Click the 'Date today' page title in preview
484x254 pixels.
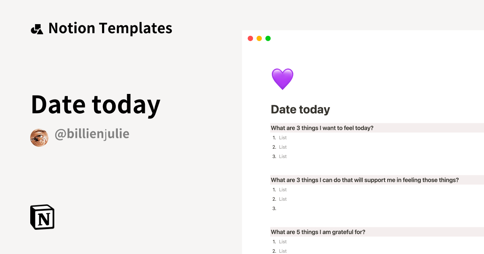point(300,109)
